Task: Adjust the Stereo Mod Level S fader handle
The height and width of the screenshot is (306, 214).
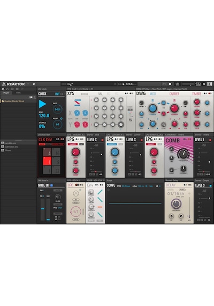Action: point(101,155)
